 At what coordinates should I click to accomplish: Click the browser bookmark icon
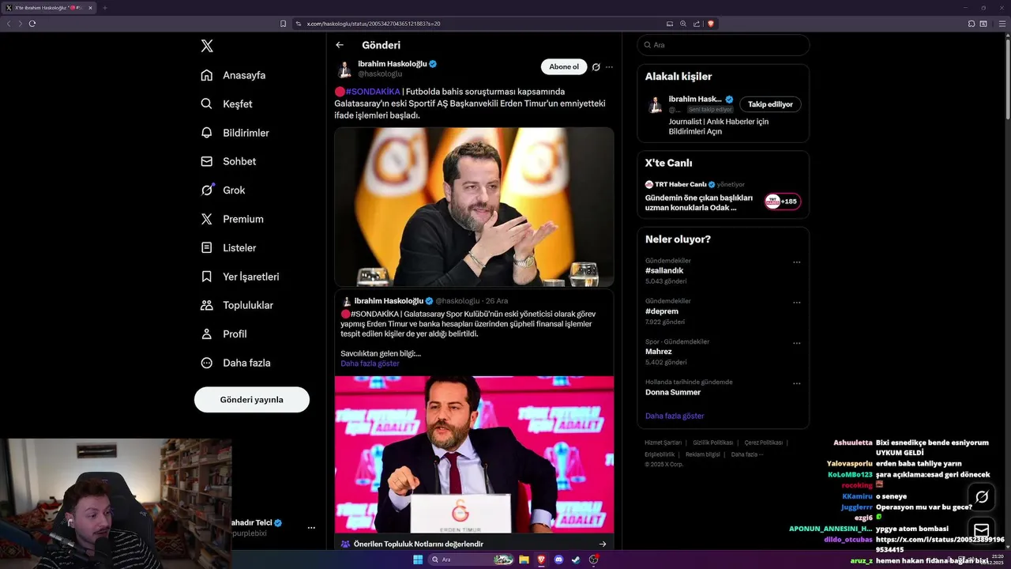283,24
